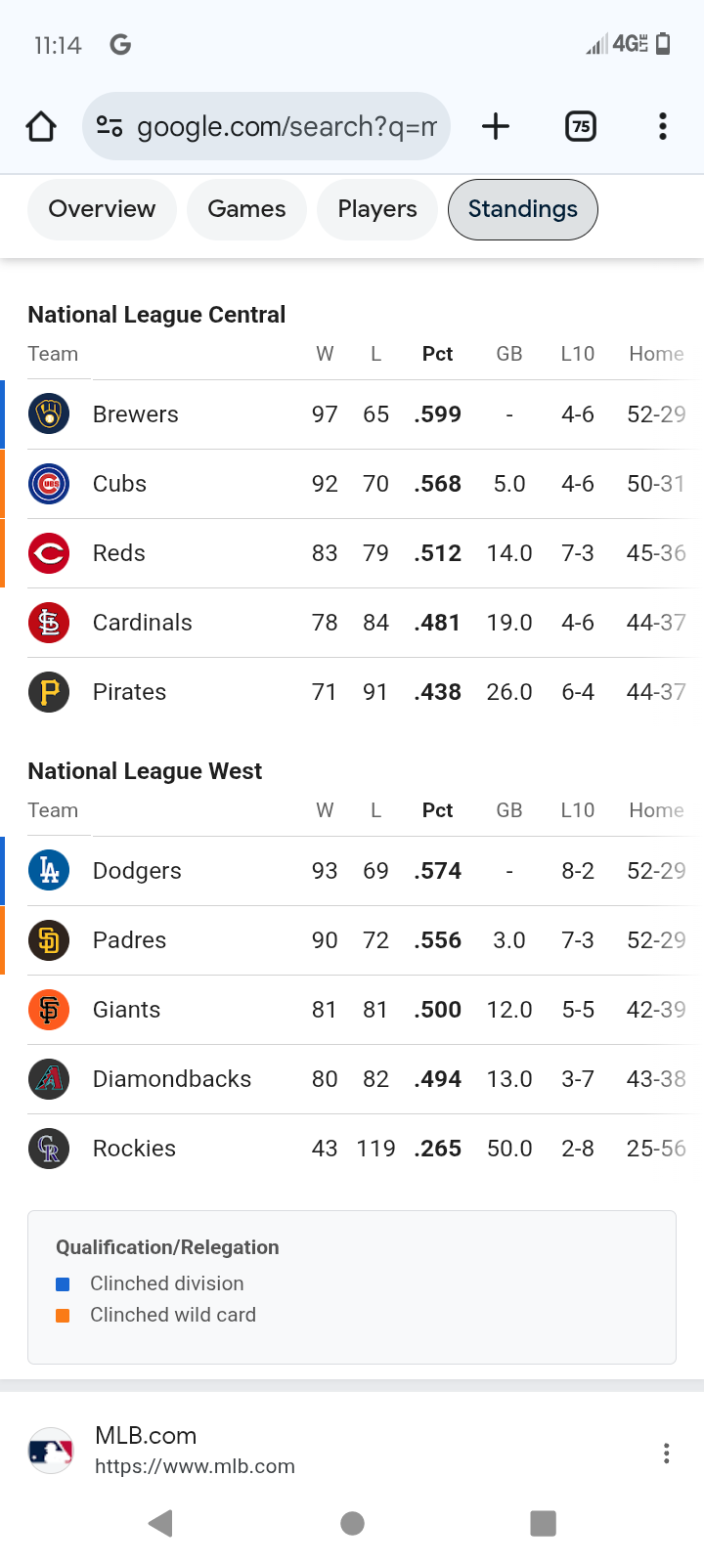Tap the Rockies team logo
The height and width of the screenshot is (1564, 704).
point(49,1149)
